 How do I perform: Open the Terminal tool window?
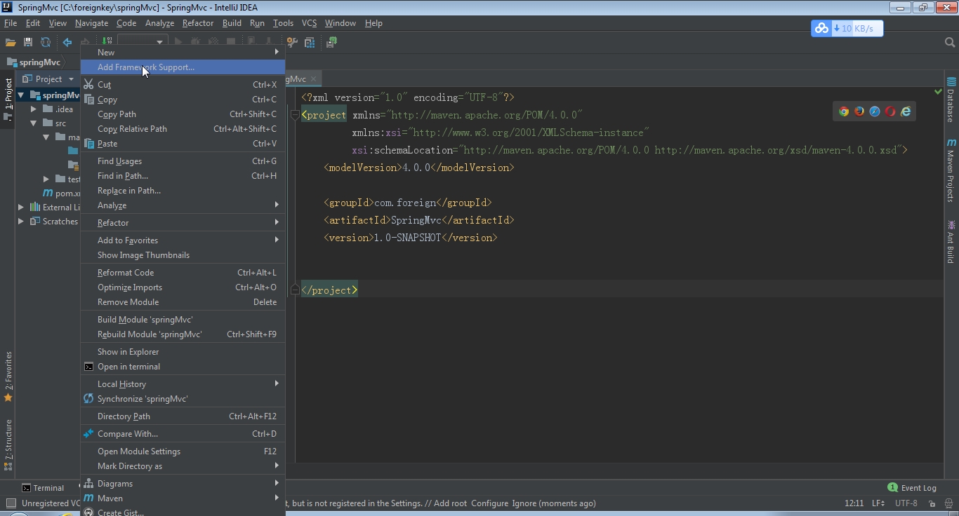[42, 488]
